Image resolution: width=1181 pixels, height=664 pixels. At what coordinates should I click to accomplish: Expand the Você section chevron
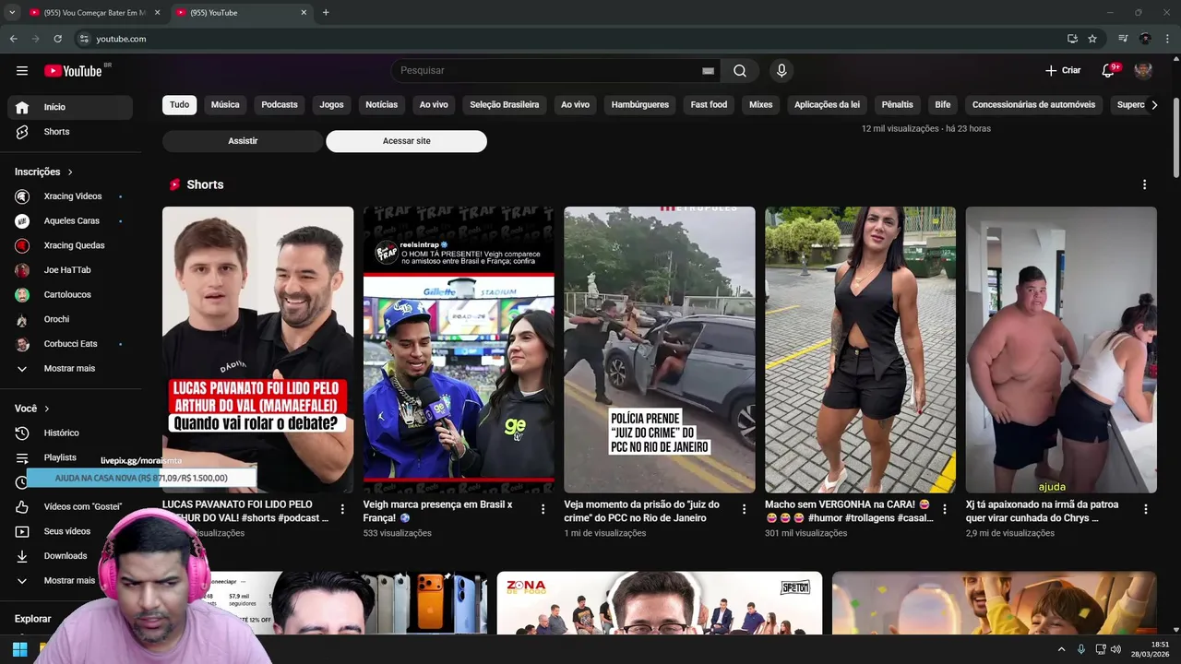(x=47, y=409)
